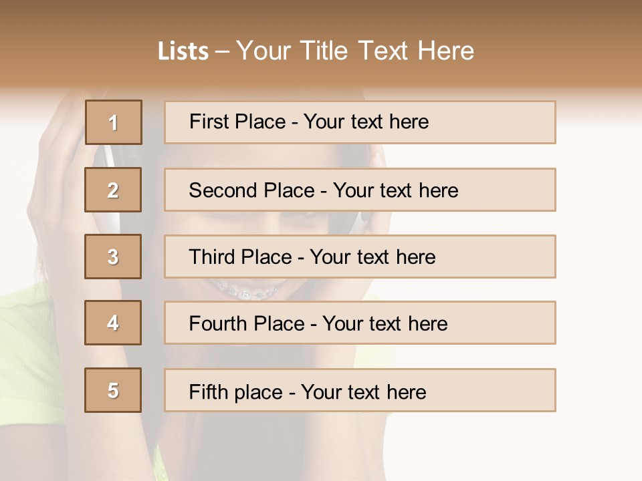642x481 pixels.
Task: Click the long hair at slide bottom
Action: point(267,448)
